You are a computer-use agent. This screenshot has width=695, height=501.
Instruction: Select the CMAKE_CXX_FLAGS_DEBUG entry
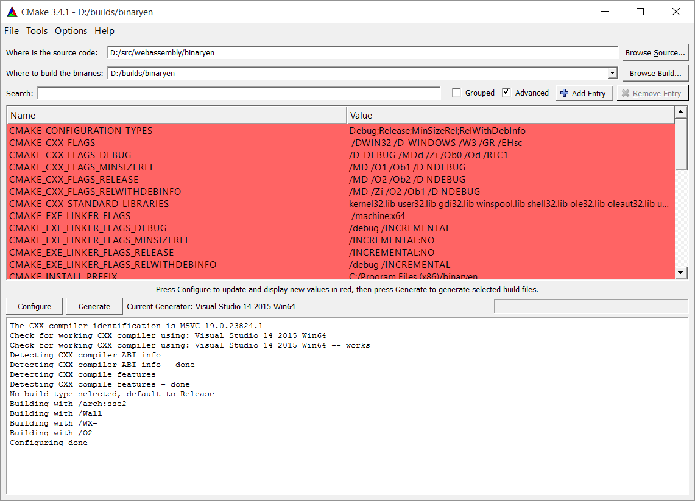[70, 155]
